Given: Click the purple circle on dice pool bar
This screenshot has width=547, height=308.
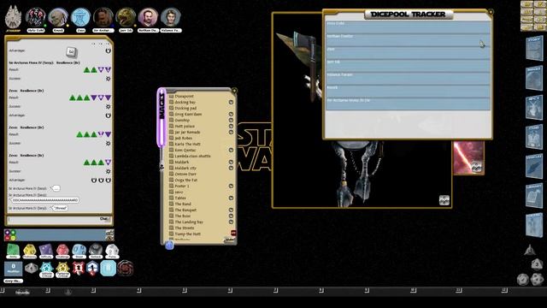Looking at the screenshot, I should pyautogui.click(x=8, y=232).
